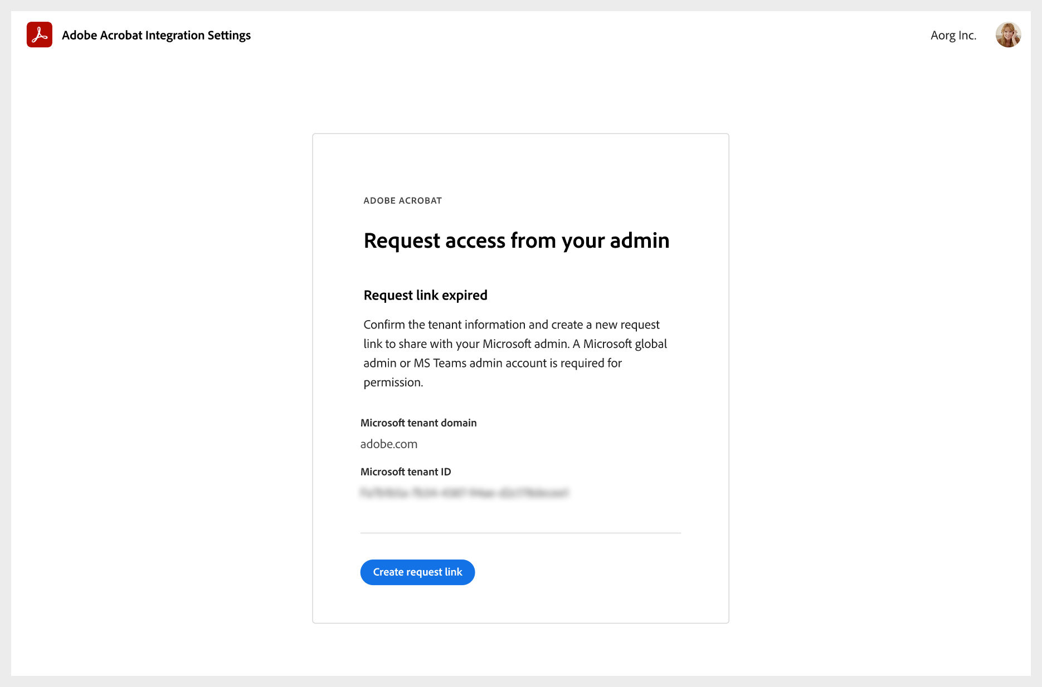Click the small ADOBE ACROBAT label
The image size is (1042, 687).
point(402,200)
